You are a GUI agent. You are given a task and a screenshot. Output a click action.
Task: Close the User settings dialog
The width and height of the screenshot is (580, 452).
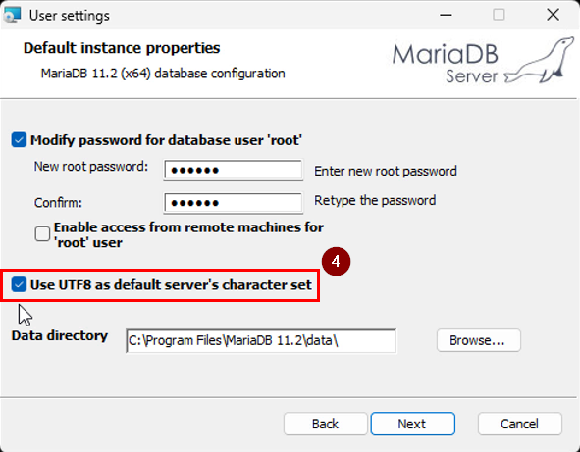[553, 15]
